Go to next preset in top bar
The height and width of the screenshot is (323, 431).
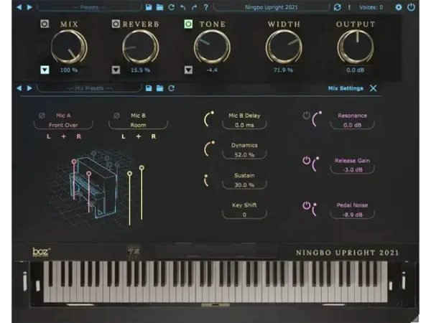pyautogui.click(x=29, y=7)
